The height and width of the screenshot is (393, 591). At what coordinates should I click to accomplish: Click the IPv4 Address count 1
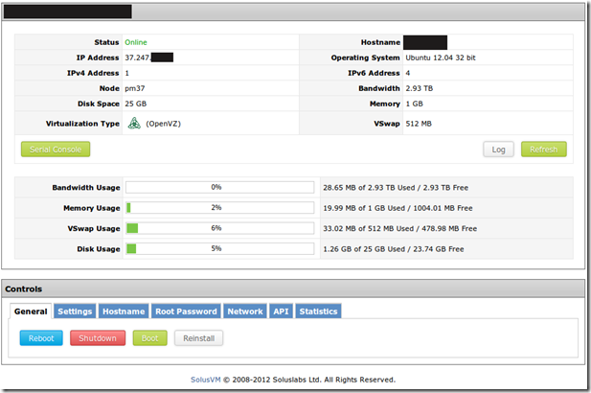(x=127, y=73)
